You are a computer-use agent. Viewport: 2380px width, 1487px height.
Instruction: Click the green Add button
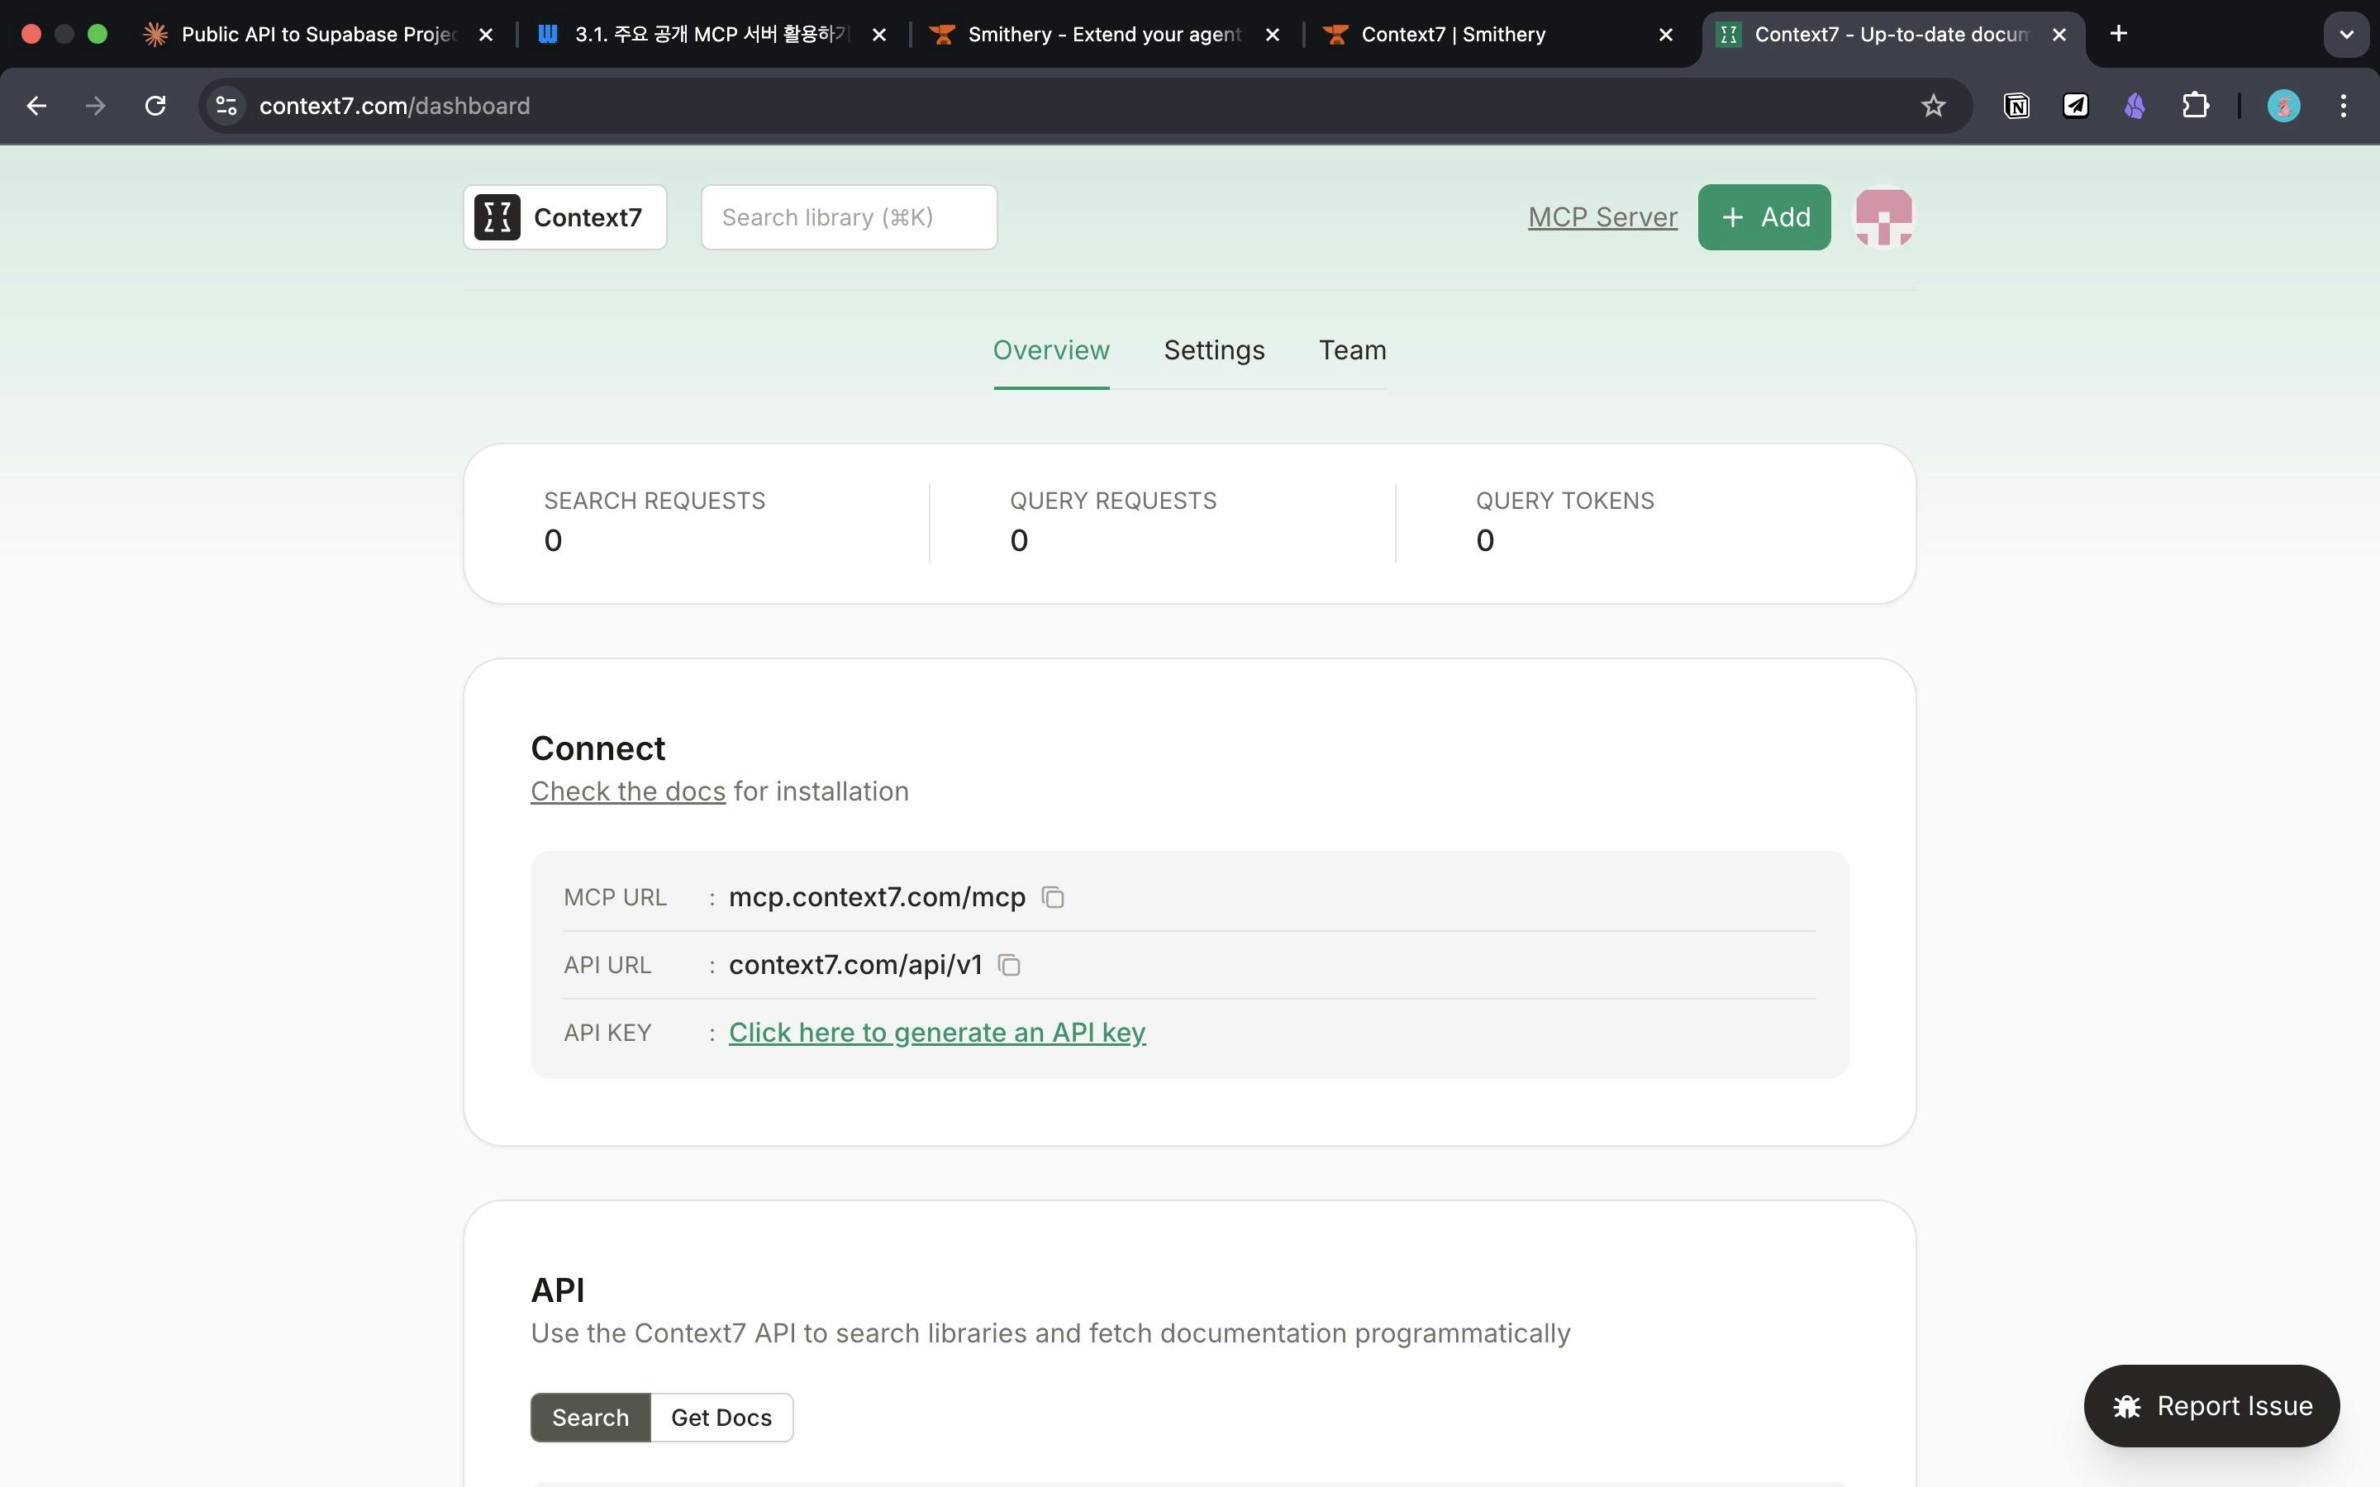pos(1764,217)
